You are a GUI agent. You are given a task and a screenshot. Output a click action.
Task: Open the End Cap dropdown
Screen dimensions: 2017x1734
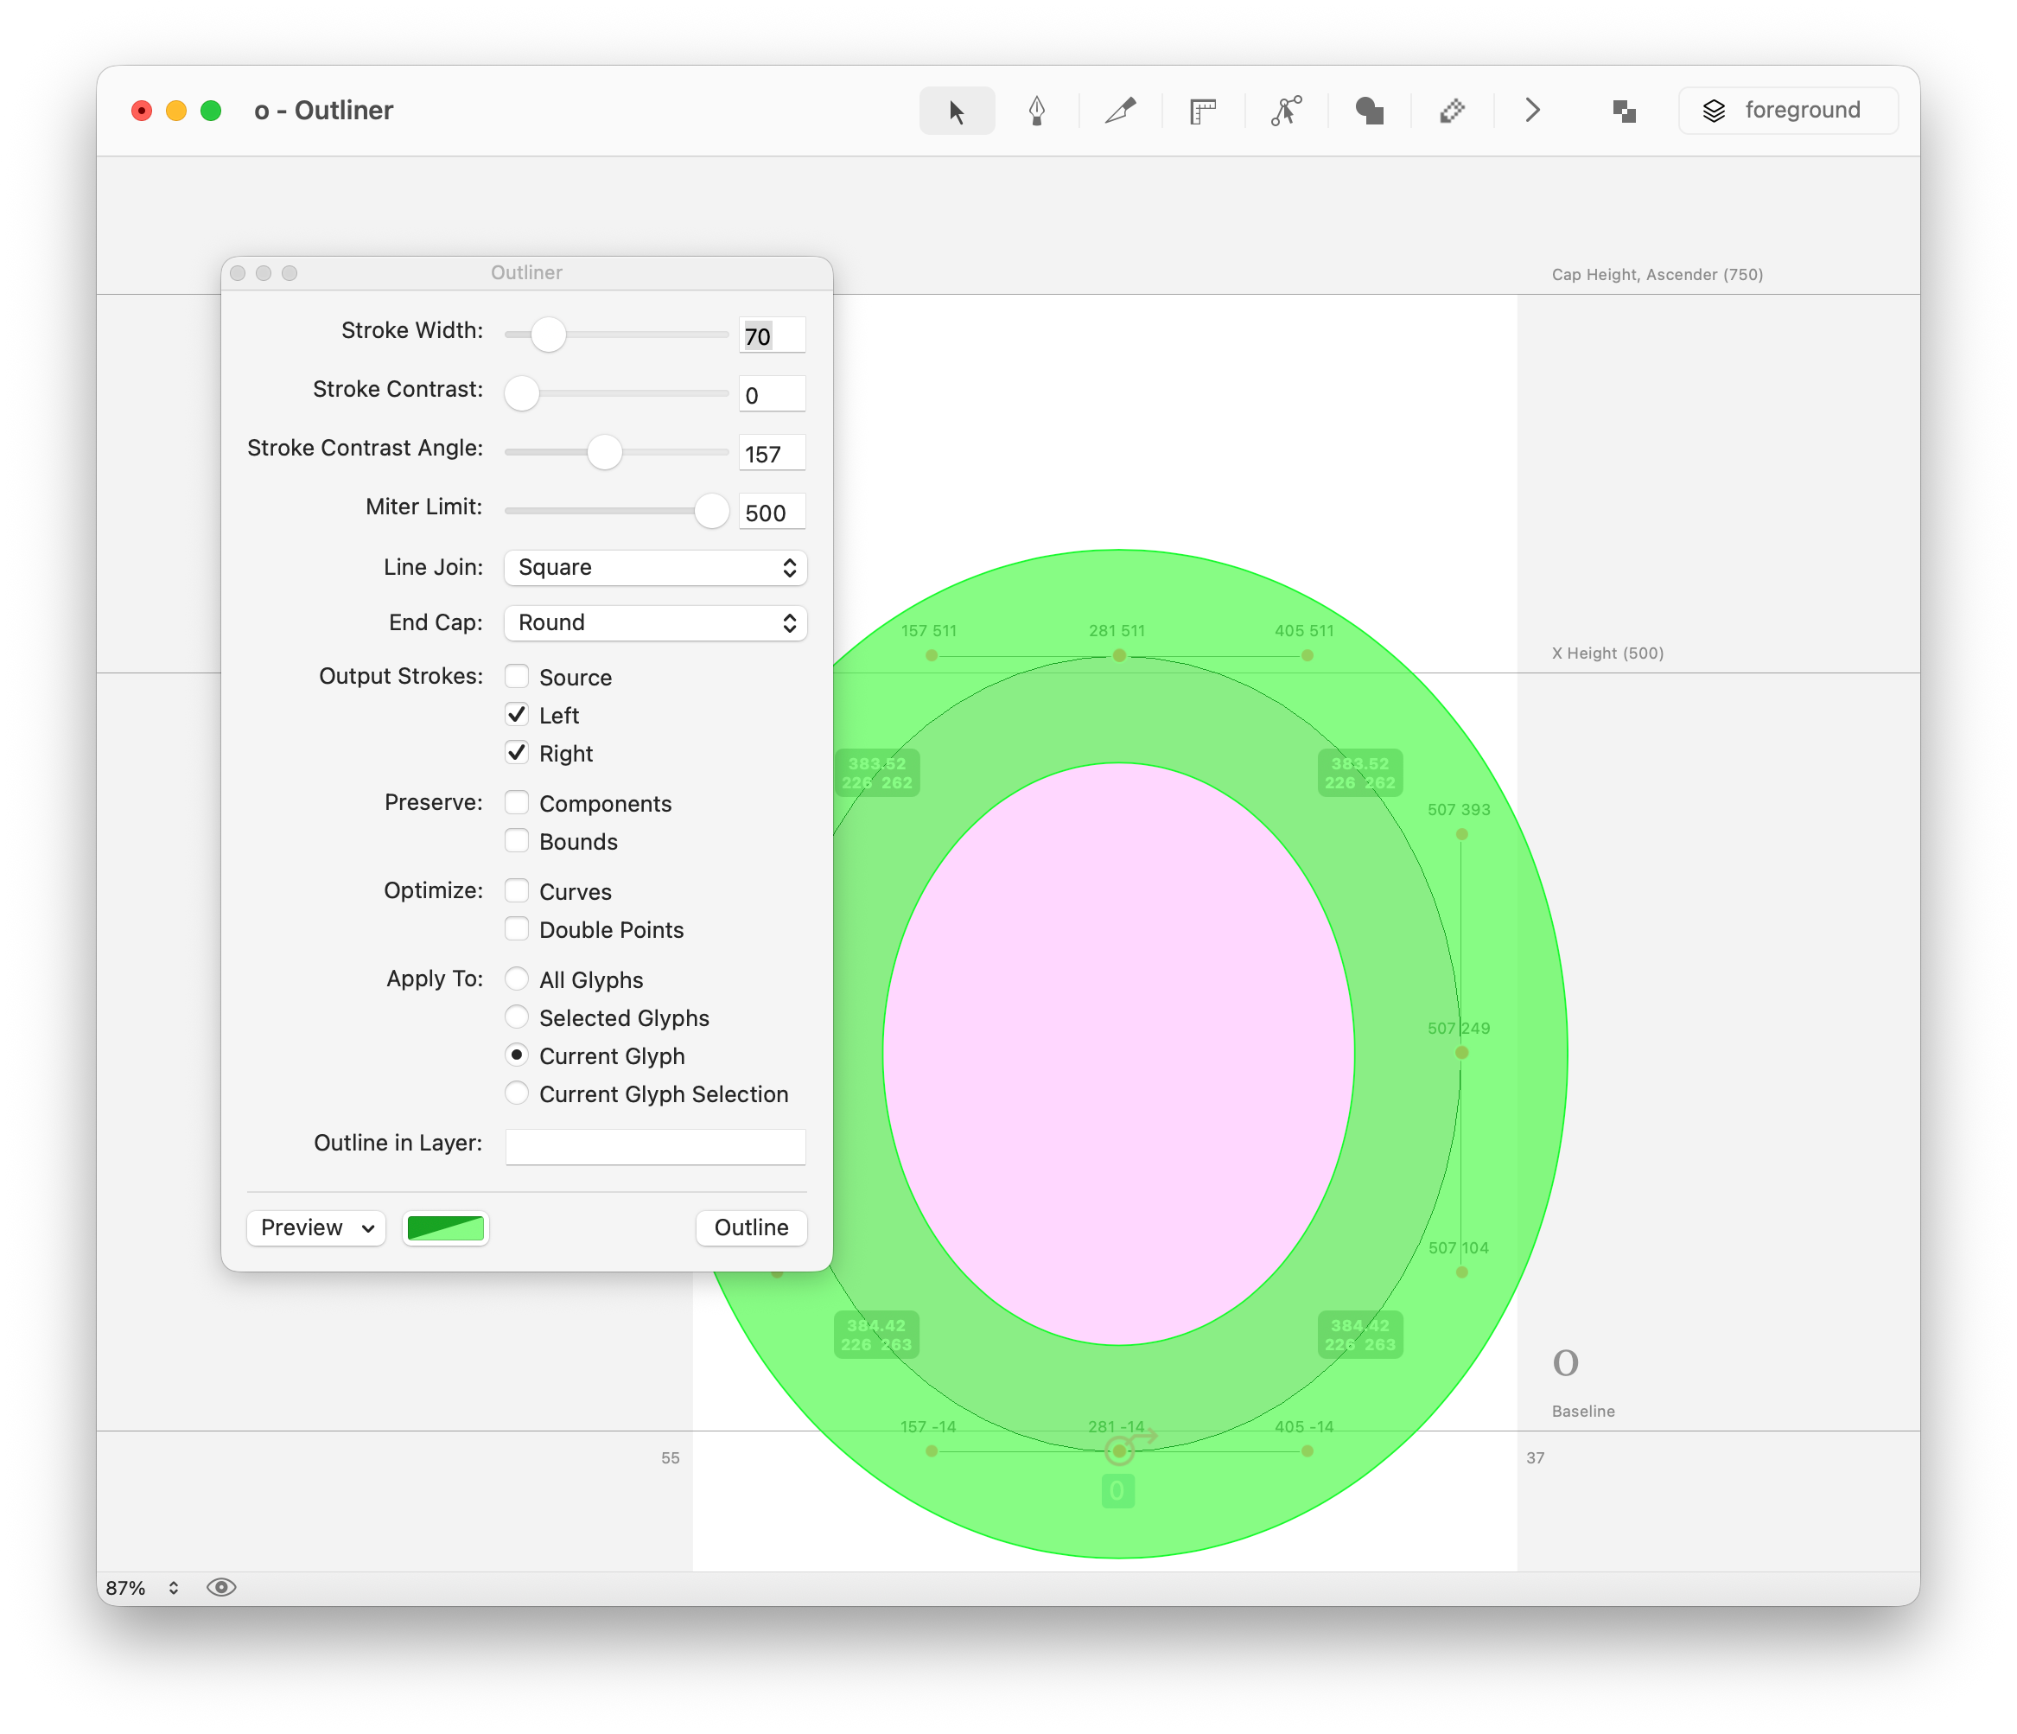pyautogui.click(x=655, y=623)
